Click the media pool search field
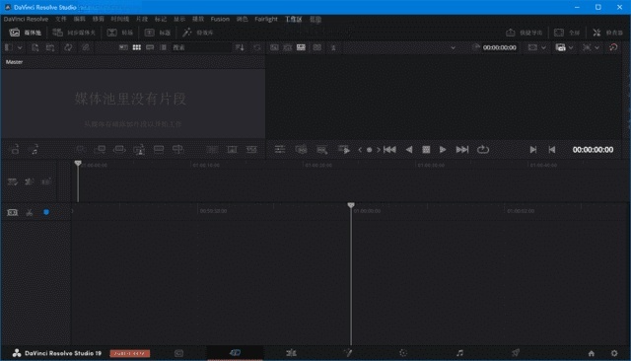Image resolution: width=631 pixels, height=361 pixels. [x=201, y=47]
